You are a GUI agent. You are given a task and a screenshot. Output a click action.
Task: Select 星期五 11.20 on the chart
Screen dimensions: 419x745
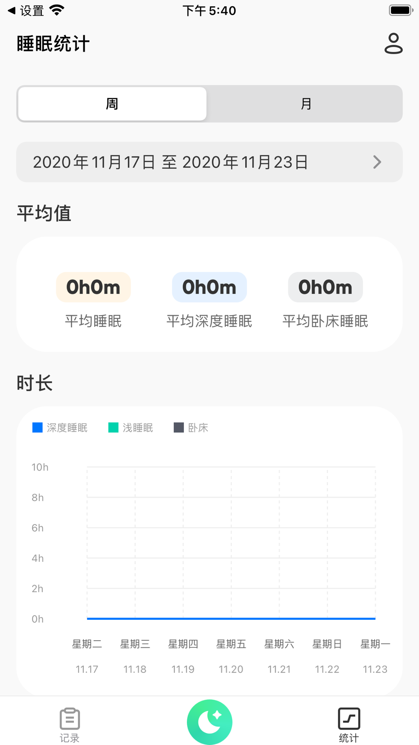231,656
